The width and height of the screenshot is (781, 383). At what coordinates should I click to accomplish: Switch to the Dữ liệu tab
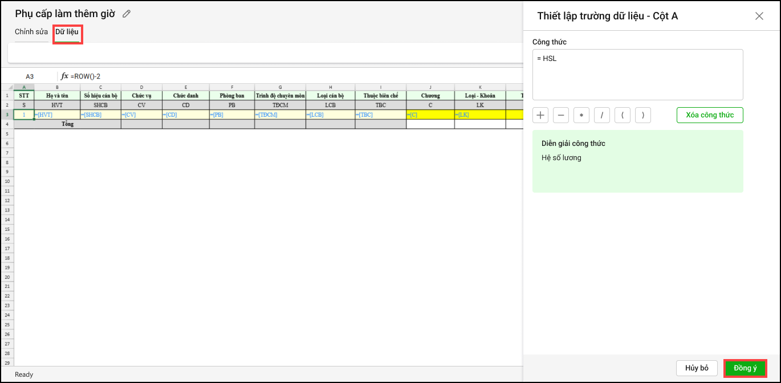click(x=67, y=32)
